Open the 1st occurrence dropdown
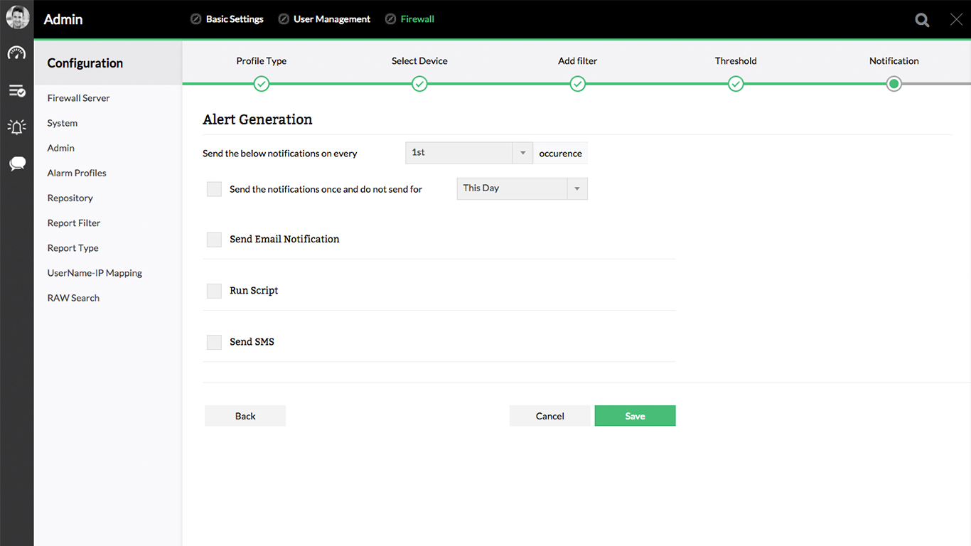 468,153
